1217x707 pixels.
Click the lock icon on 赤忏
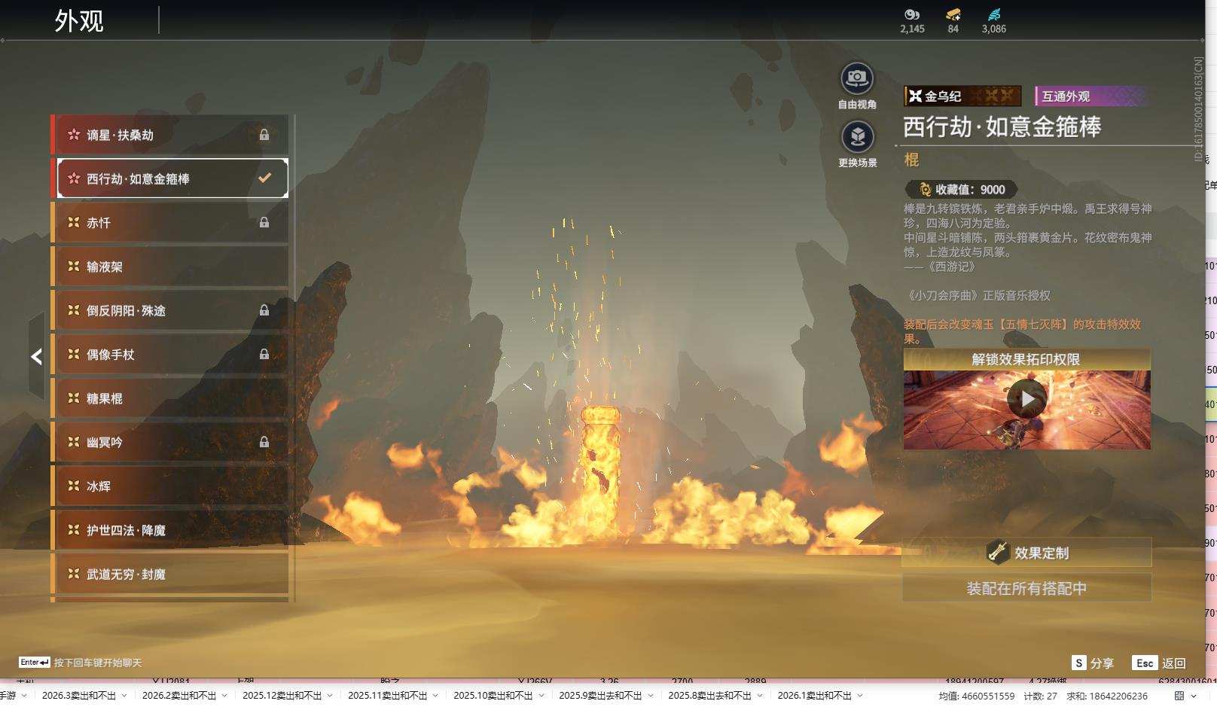tap(264, 223)
